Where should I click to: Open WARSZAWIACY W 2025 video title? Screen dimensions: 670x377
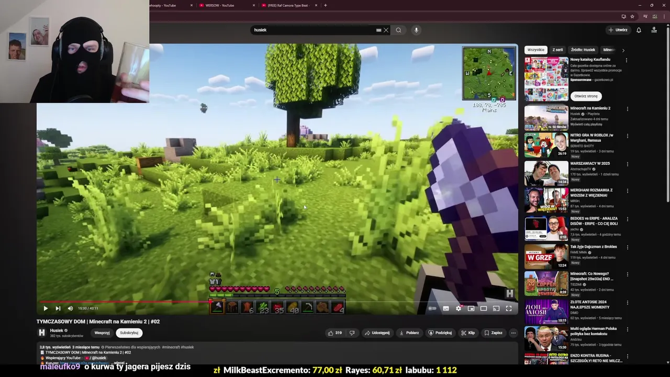pos(590,163)
